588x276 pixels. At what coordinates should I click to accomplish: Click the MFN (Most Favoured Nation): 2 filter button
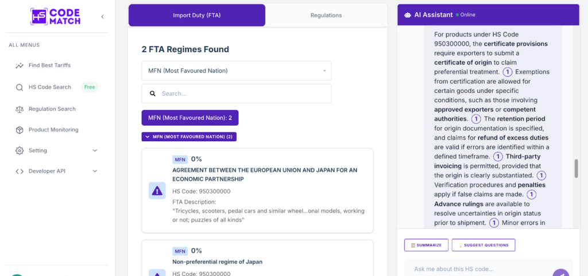[x=189, y=118]
